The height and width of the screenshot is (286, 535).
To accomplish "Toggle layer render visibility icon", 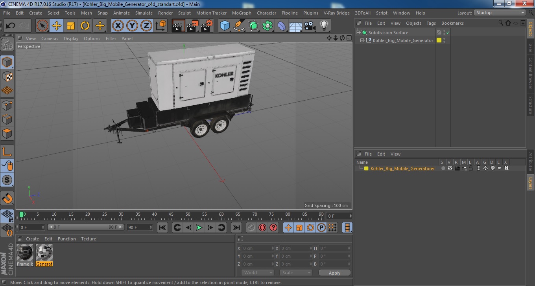I will point(457,169).
